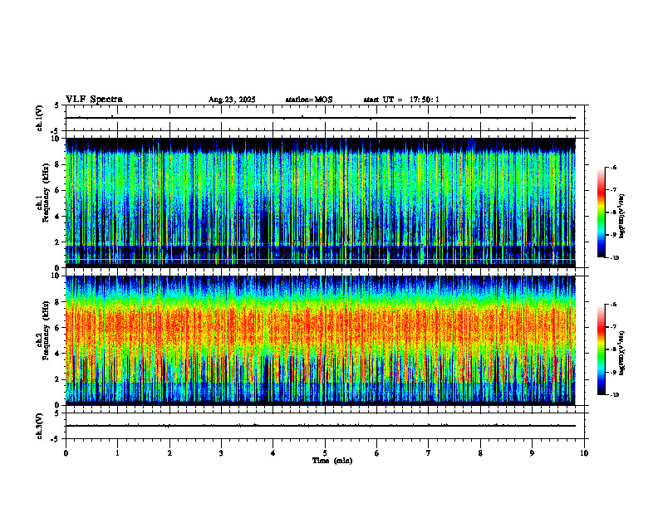Click the "-6" value on ch.2 color bar
The width and height of the screenshot is (658, 508).
[613, 305]
